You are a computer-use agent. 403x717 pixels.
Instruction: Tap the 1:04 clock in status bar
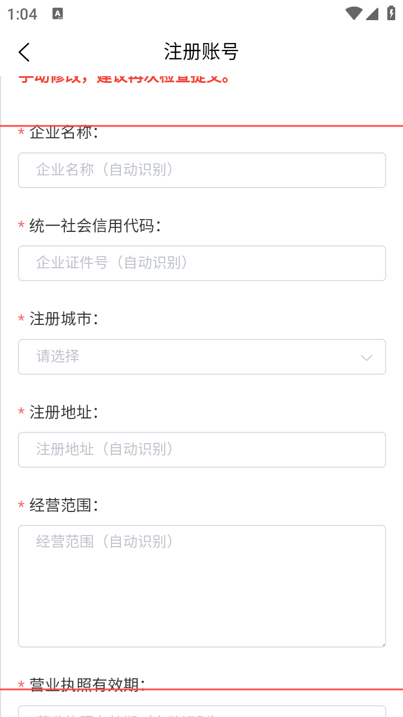(22, 14)
